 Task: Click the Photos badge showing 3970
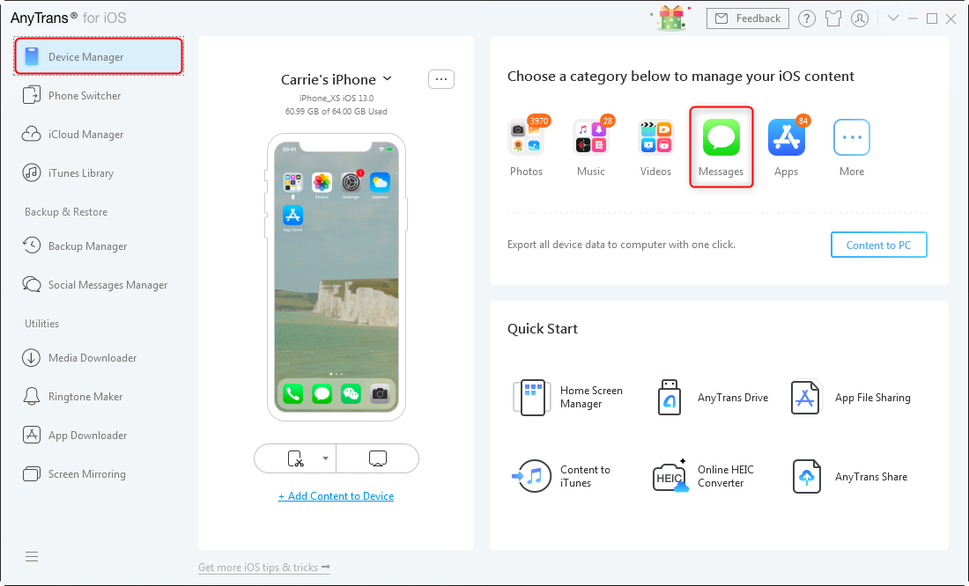(539, 121)
